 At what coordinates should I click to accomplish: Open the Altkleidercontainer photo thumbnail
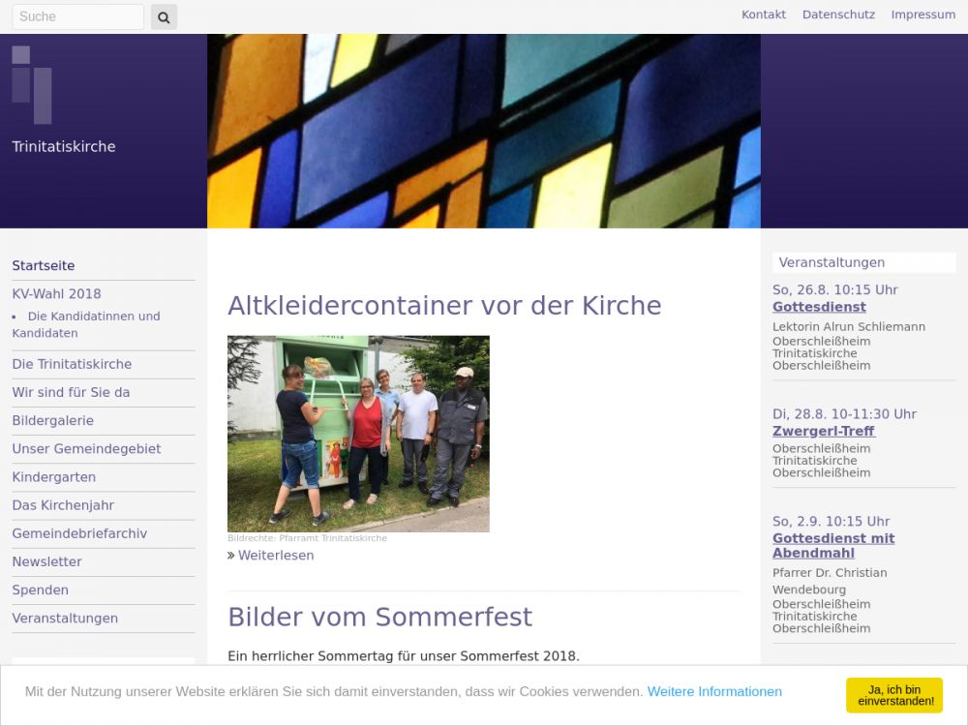pos(358,434)
